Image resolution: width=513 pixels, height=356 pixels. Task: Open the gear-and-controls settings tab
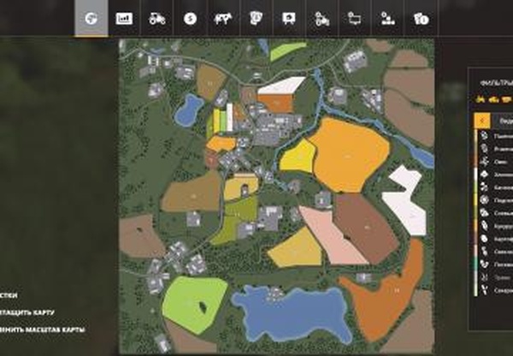(x=388, y=19)
